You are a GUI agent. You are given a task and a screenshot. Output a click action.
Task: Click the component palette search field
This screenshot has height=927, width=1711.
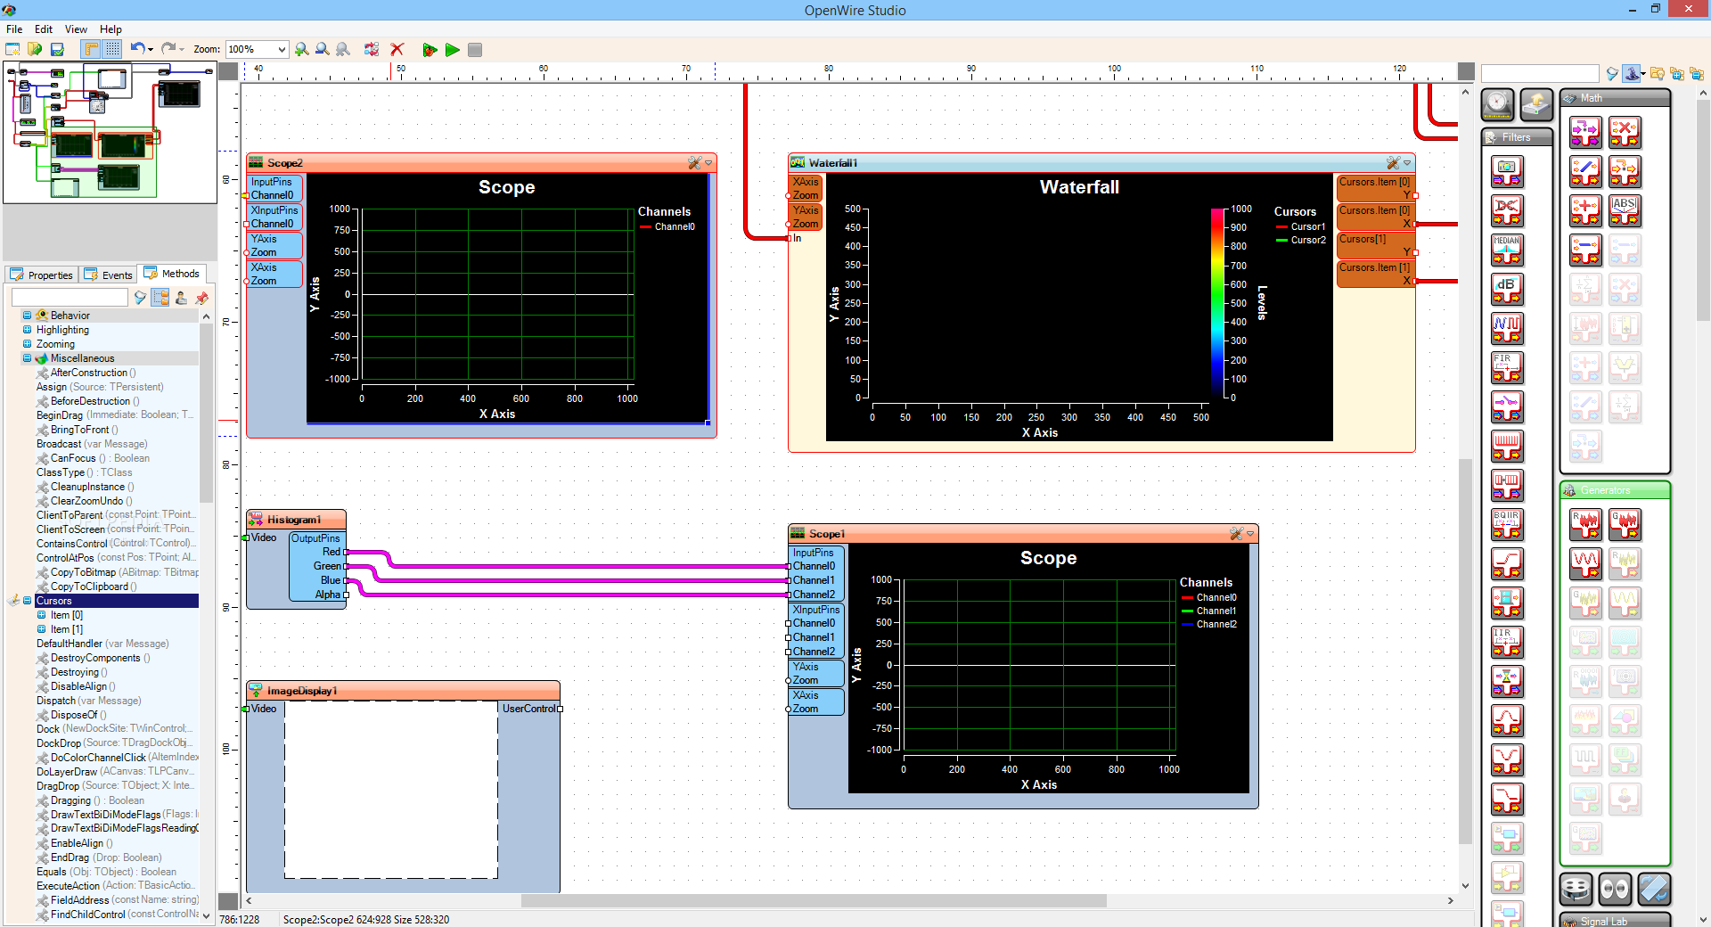(x=1540, y=74)
